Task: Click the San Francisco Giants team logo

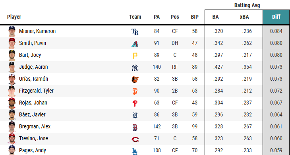Action: [x=135, y=91]
